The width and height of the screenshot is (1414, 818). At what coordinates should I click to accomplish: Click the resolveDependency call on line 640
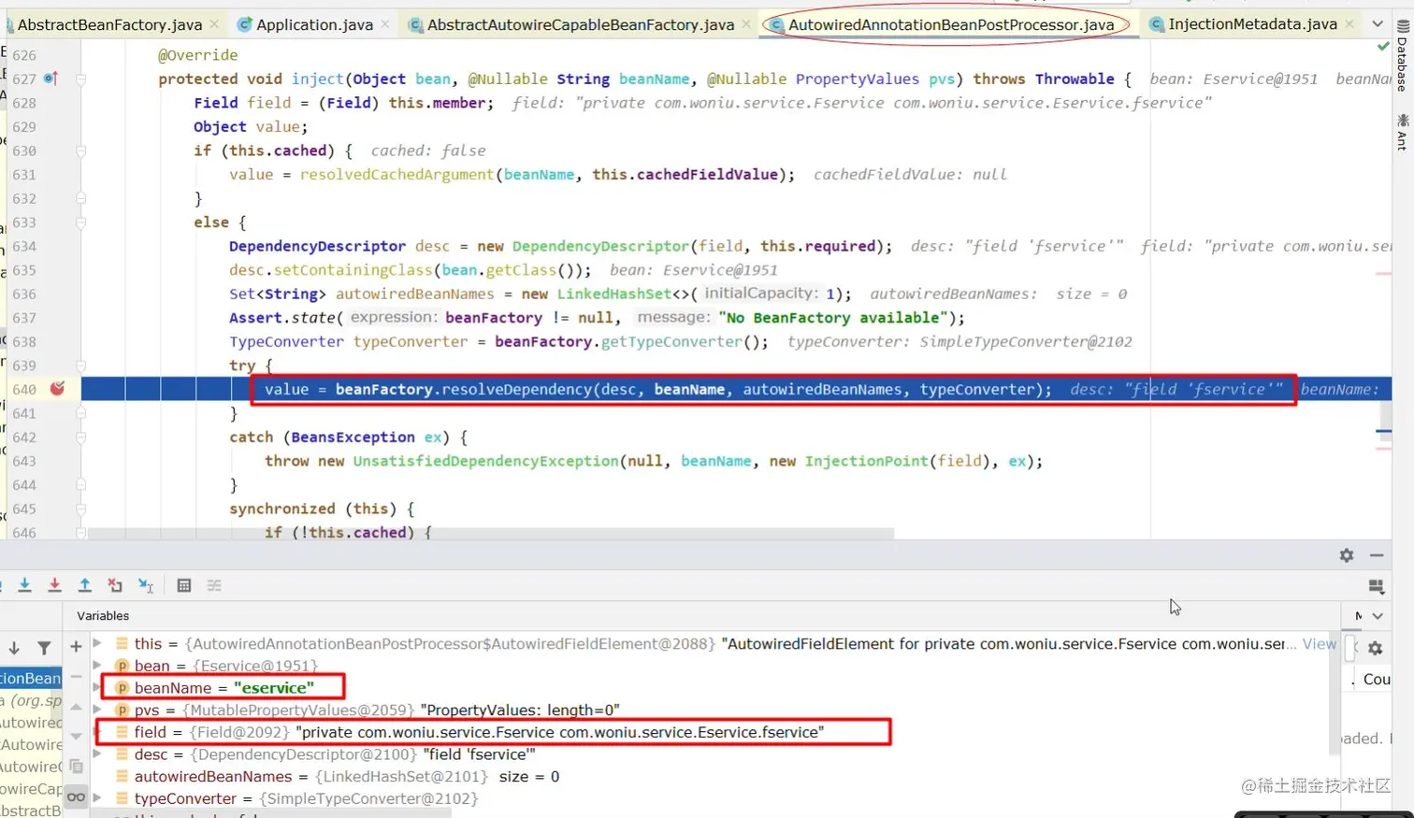(x=517, y=389)
